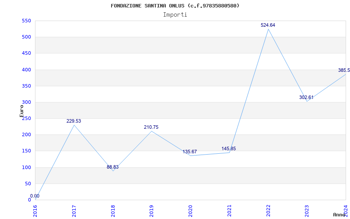Select the 350 y-axis value
350x219 pixels.
[26, 86]
